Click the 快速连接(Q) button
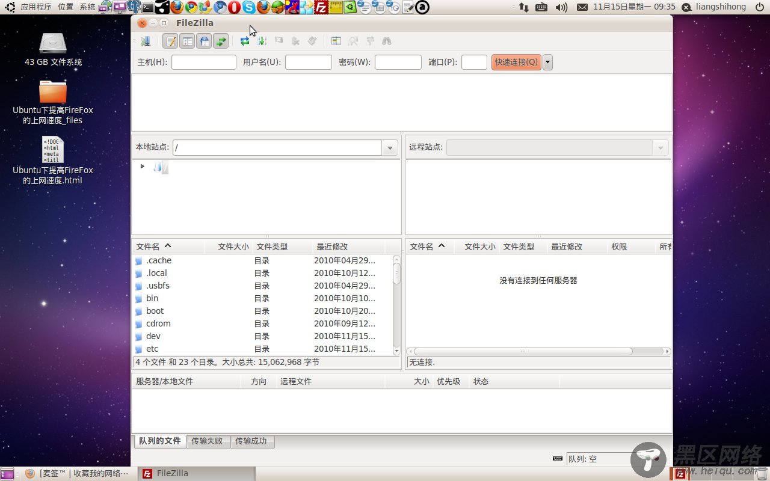The image size is (770, 481). click(516, 62)
